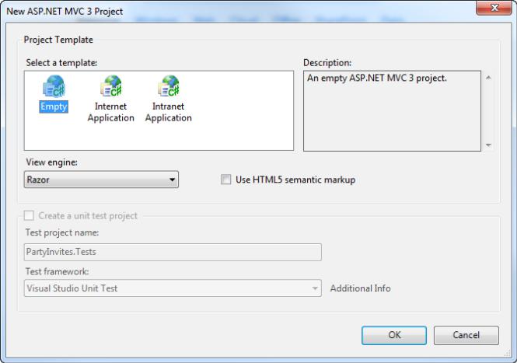Dismiss the dialog with Cancel

(466, 335)
